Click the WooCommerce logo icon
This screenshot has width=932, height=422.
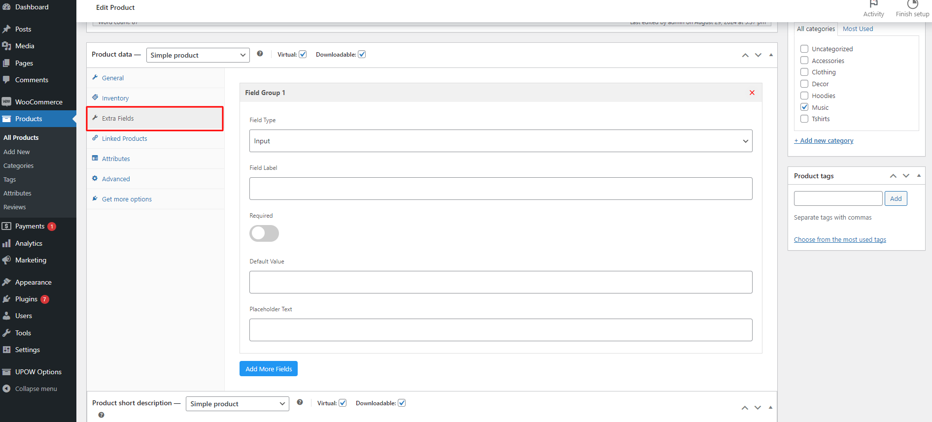[x=6, y=102]
